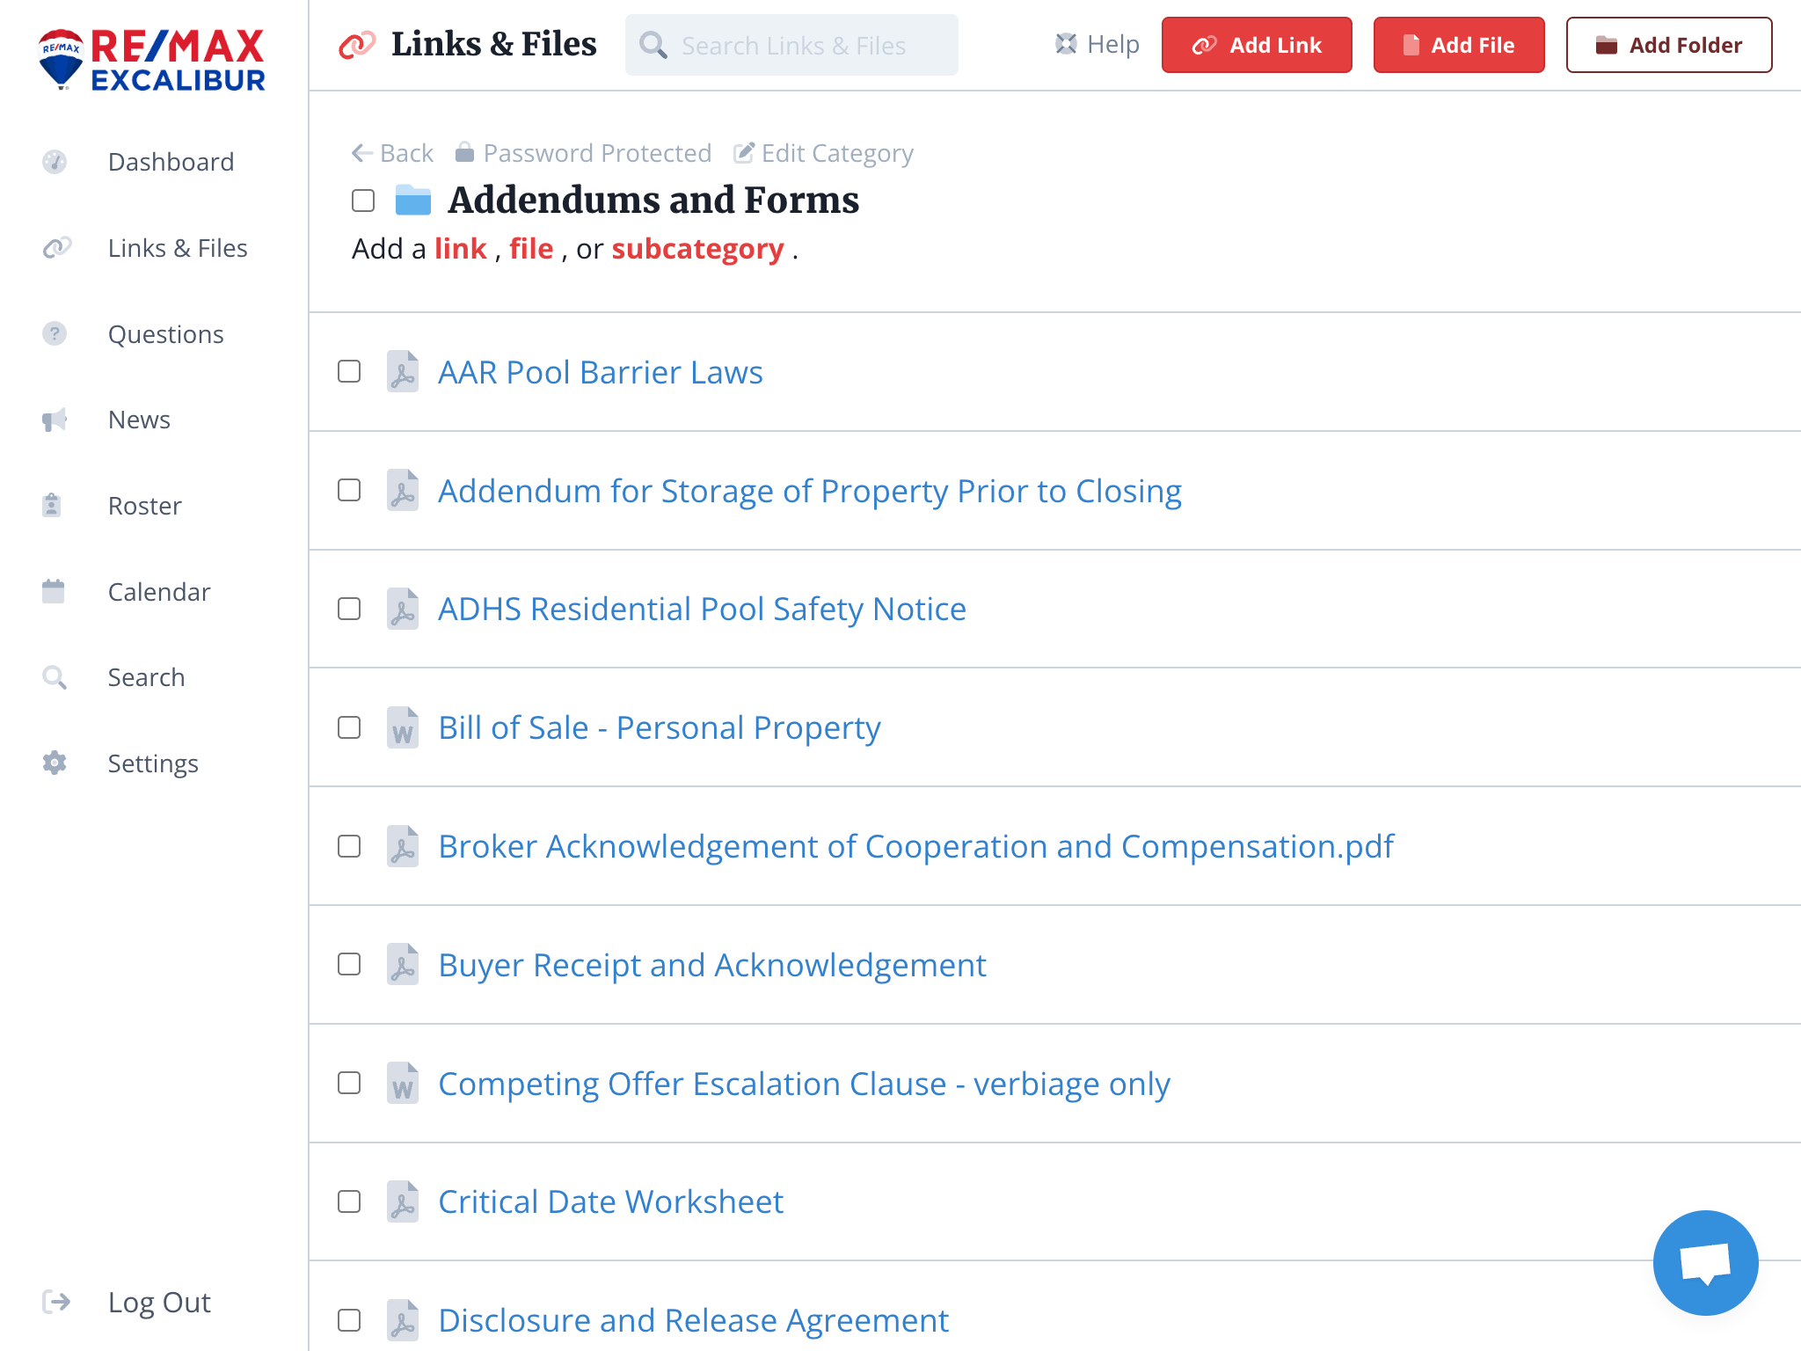Check the Buyer Receipt and Acknowledgement box

[349, 964]
